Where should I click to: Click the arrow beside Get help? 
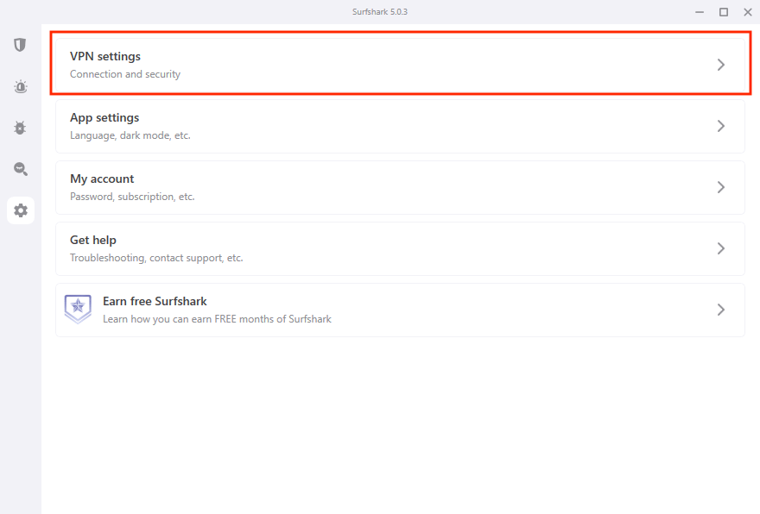[x=721, y=248]
